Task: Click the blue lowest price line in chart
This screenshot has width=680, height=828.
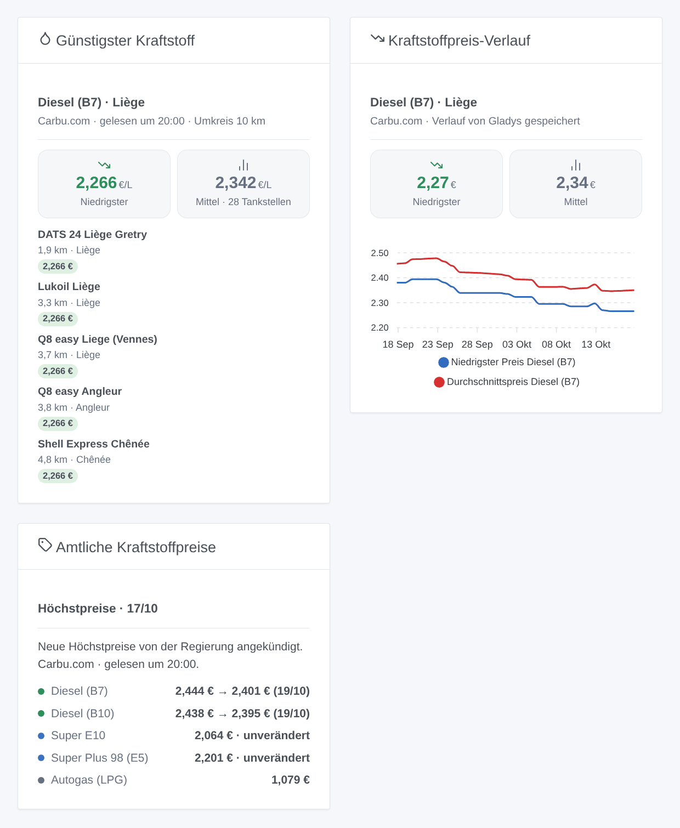Action: click(x=515, y=296)
